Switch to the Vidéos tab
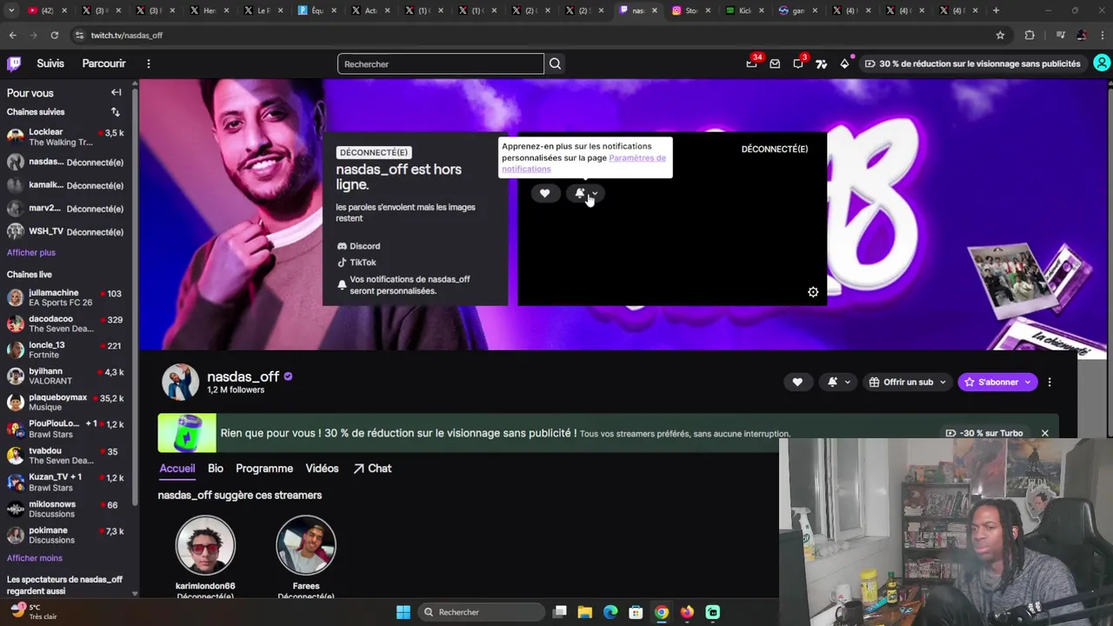Viewport: 1113px width, 626px height. (322, 468)
